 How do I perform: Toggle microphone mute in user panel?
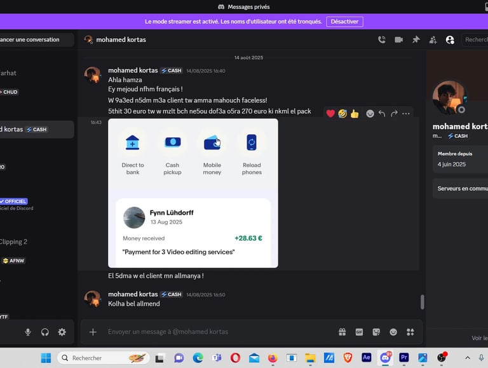pos(28,332)
